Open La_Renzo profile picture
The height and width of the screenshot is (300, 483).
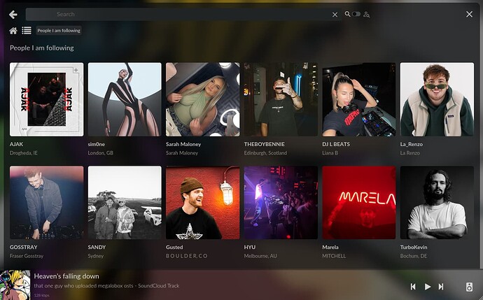[x=437, y=99]
